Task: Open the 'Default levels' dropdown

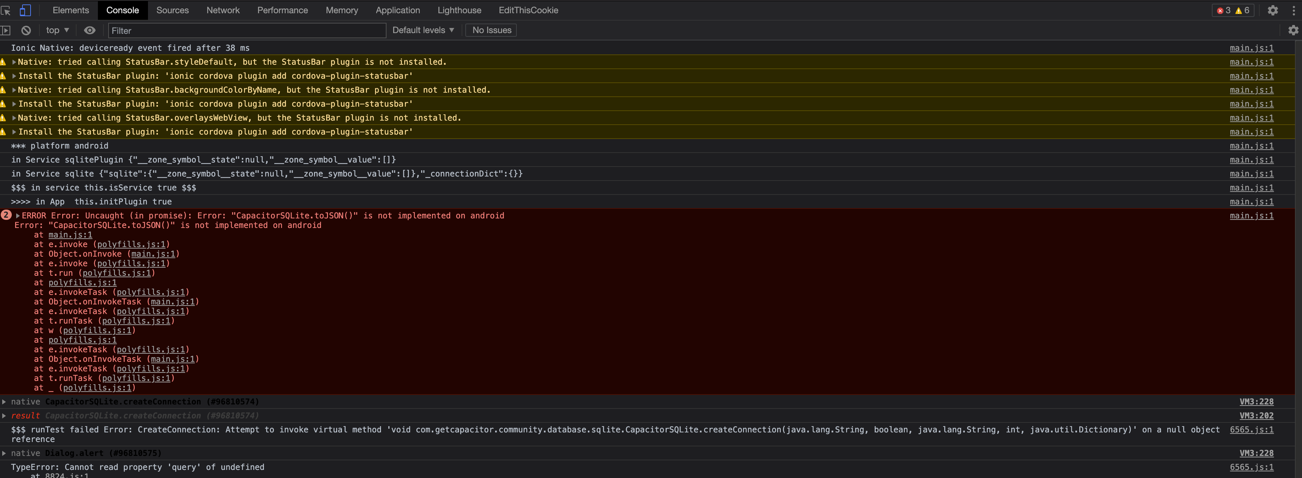Action: coord(423,30)
